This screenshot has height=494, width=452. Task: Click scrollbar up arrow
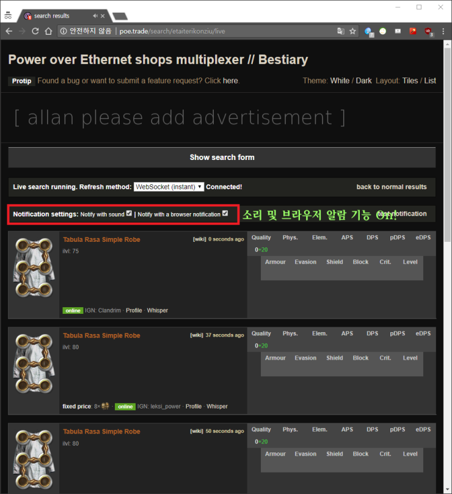click(447, 45)
